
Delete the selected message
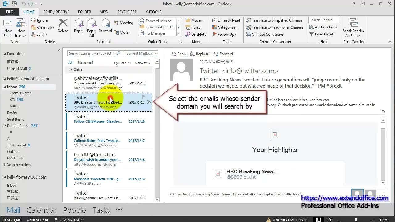tap(63, 25)
